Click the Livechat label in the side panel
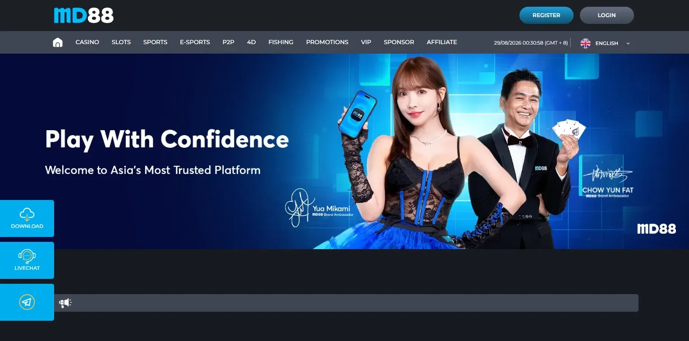689x341 pixels. (x=27, y=268)
